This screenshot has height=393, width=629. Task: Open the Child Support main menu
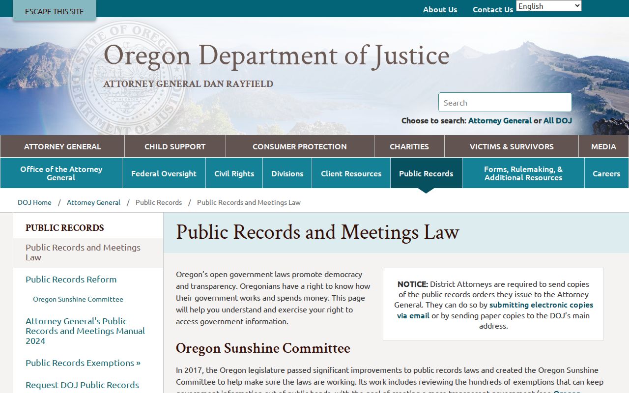point(175,146)
